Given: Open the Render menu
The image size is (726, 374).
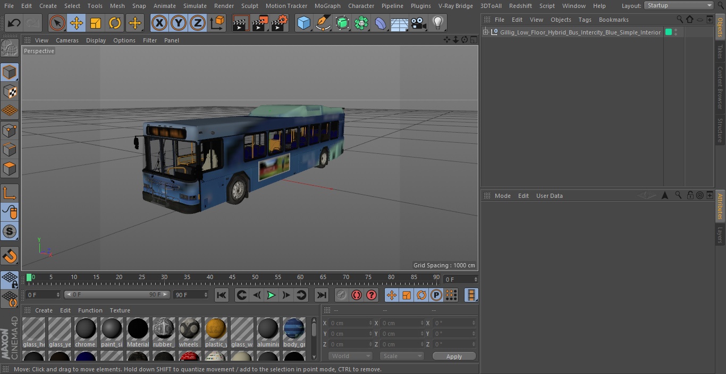Looking at the screenshot, I should (224, 6).
